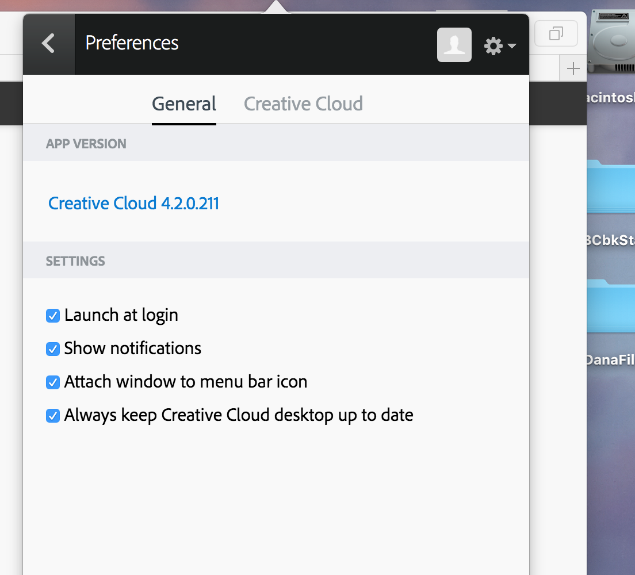The width and height of the screenshot is (635, 575).
Task: Switch to the General tab
Action: click(184, 104)
